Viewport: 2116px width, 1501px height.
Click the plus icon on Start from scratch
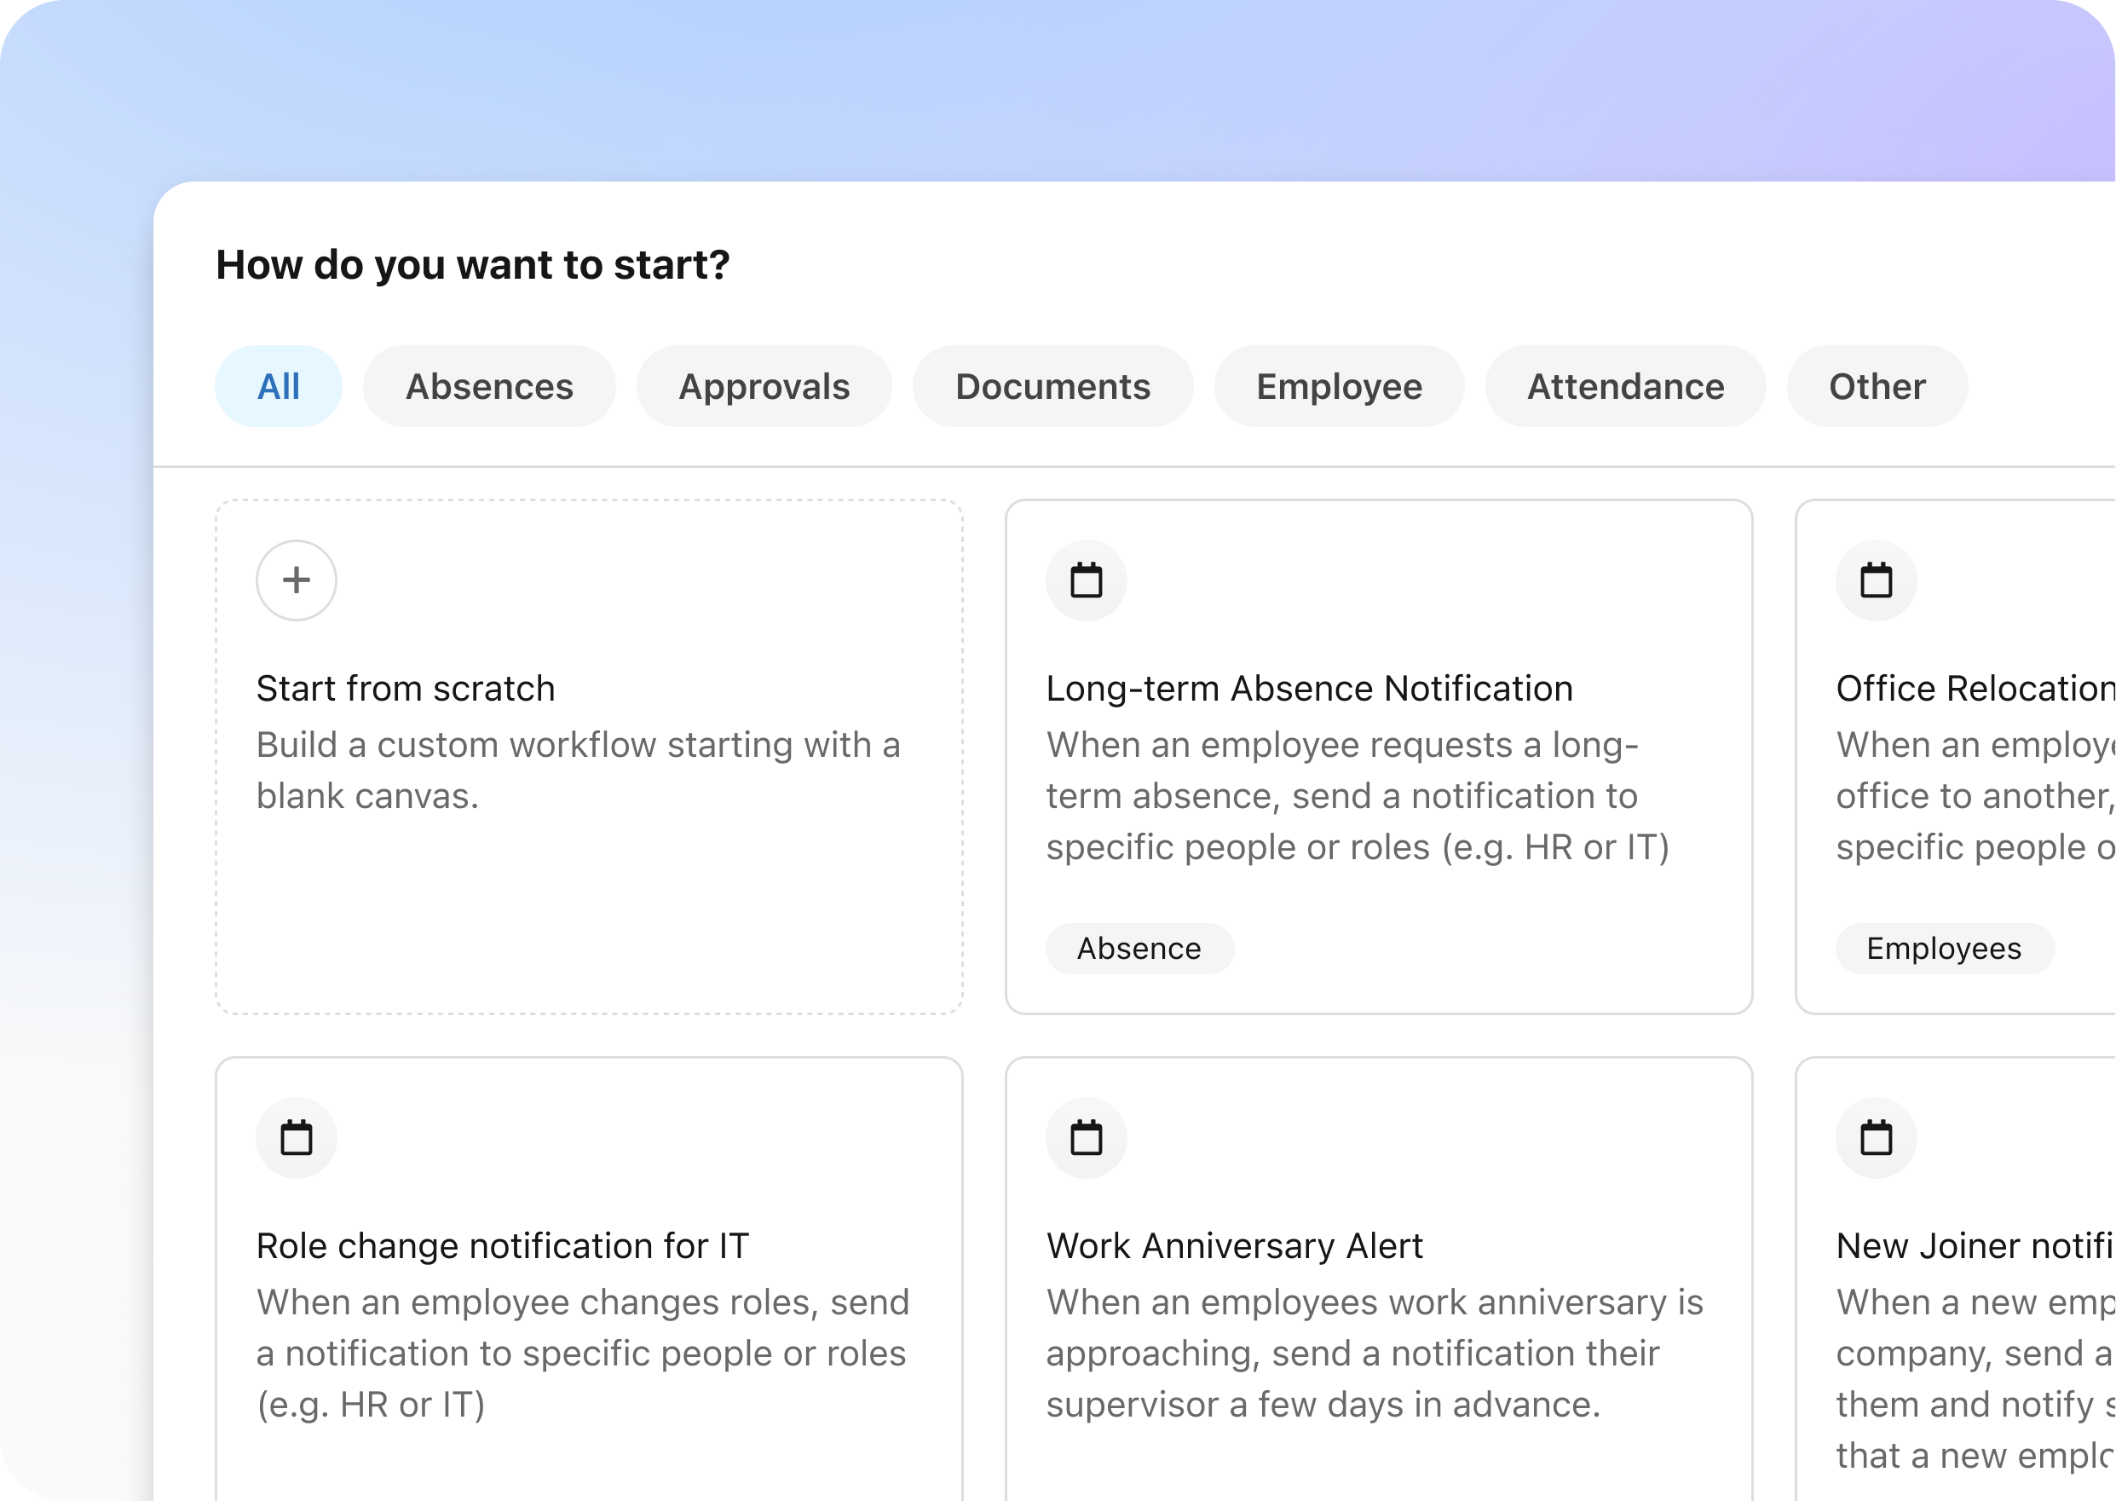[x=297, y=580]
